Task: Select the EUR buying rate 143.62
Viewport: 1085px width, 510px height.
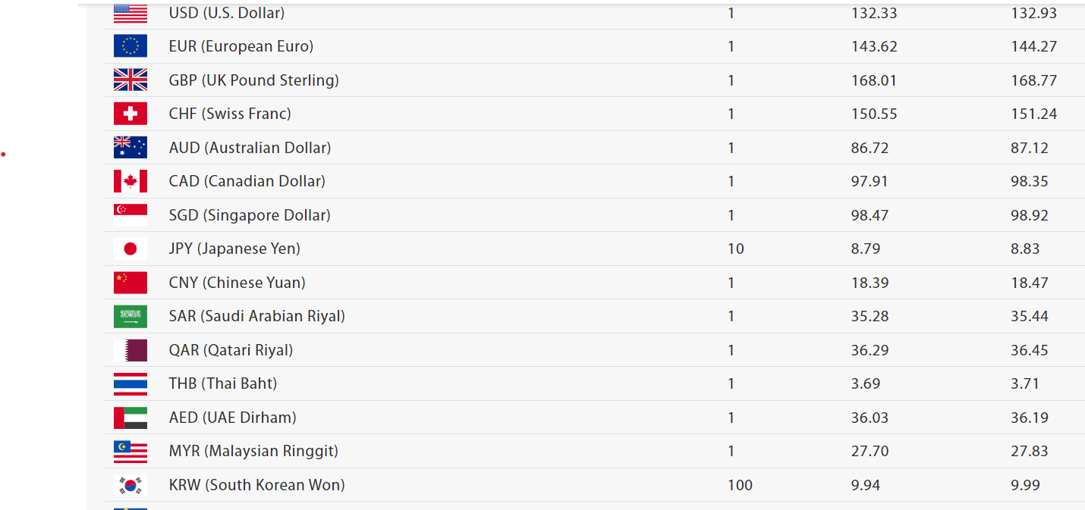Action: pyautogui.click(x=874, y=46)
